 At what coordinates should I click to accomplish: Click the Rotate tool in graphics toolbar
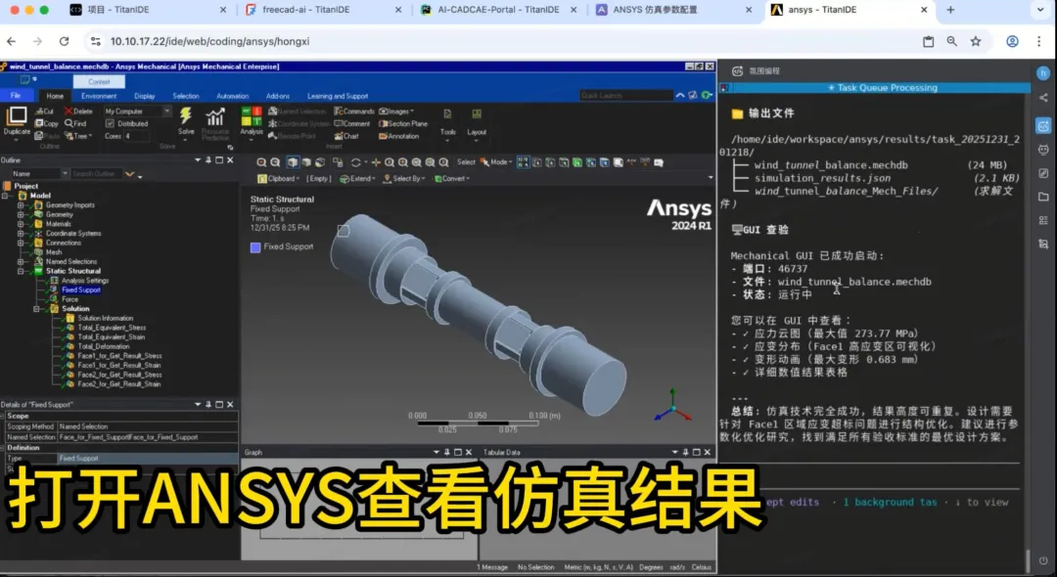click(356, 162)
